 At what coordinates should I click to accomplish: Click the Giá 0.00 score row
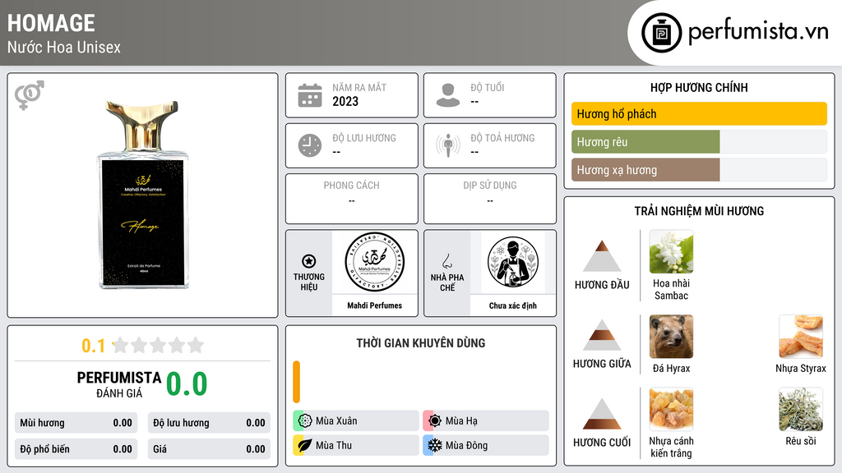pos(209,449)
